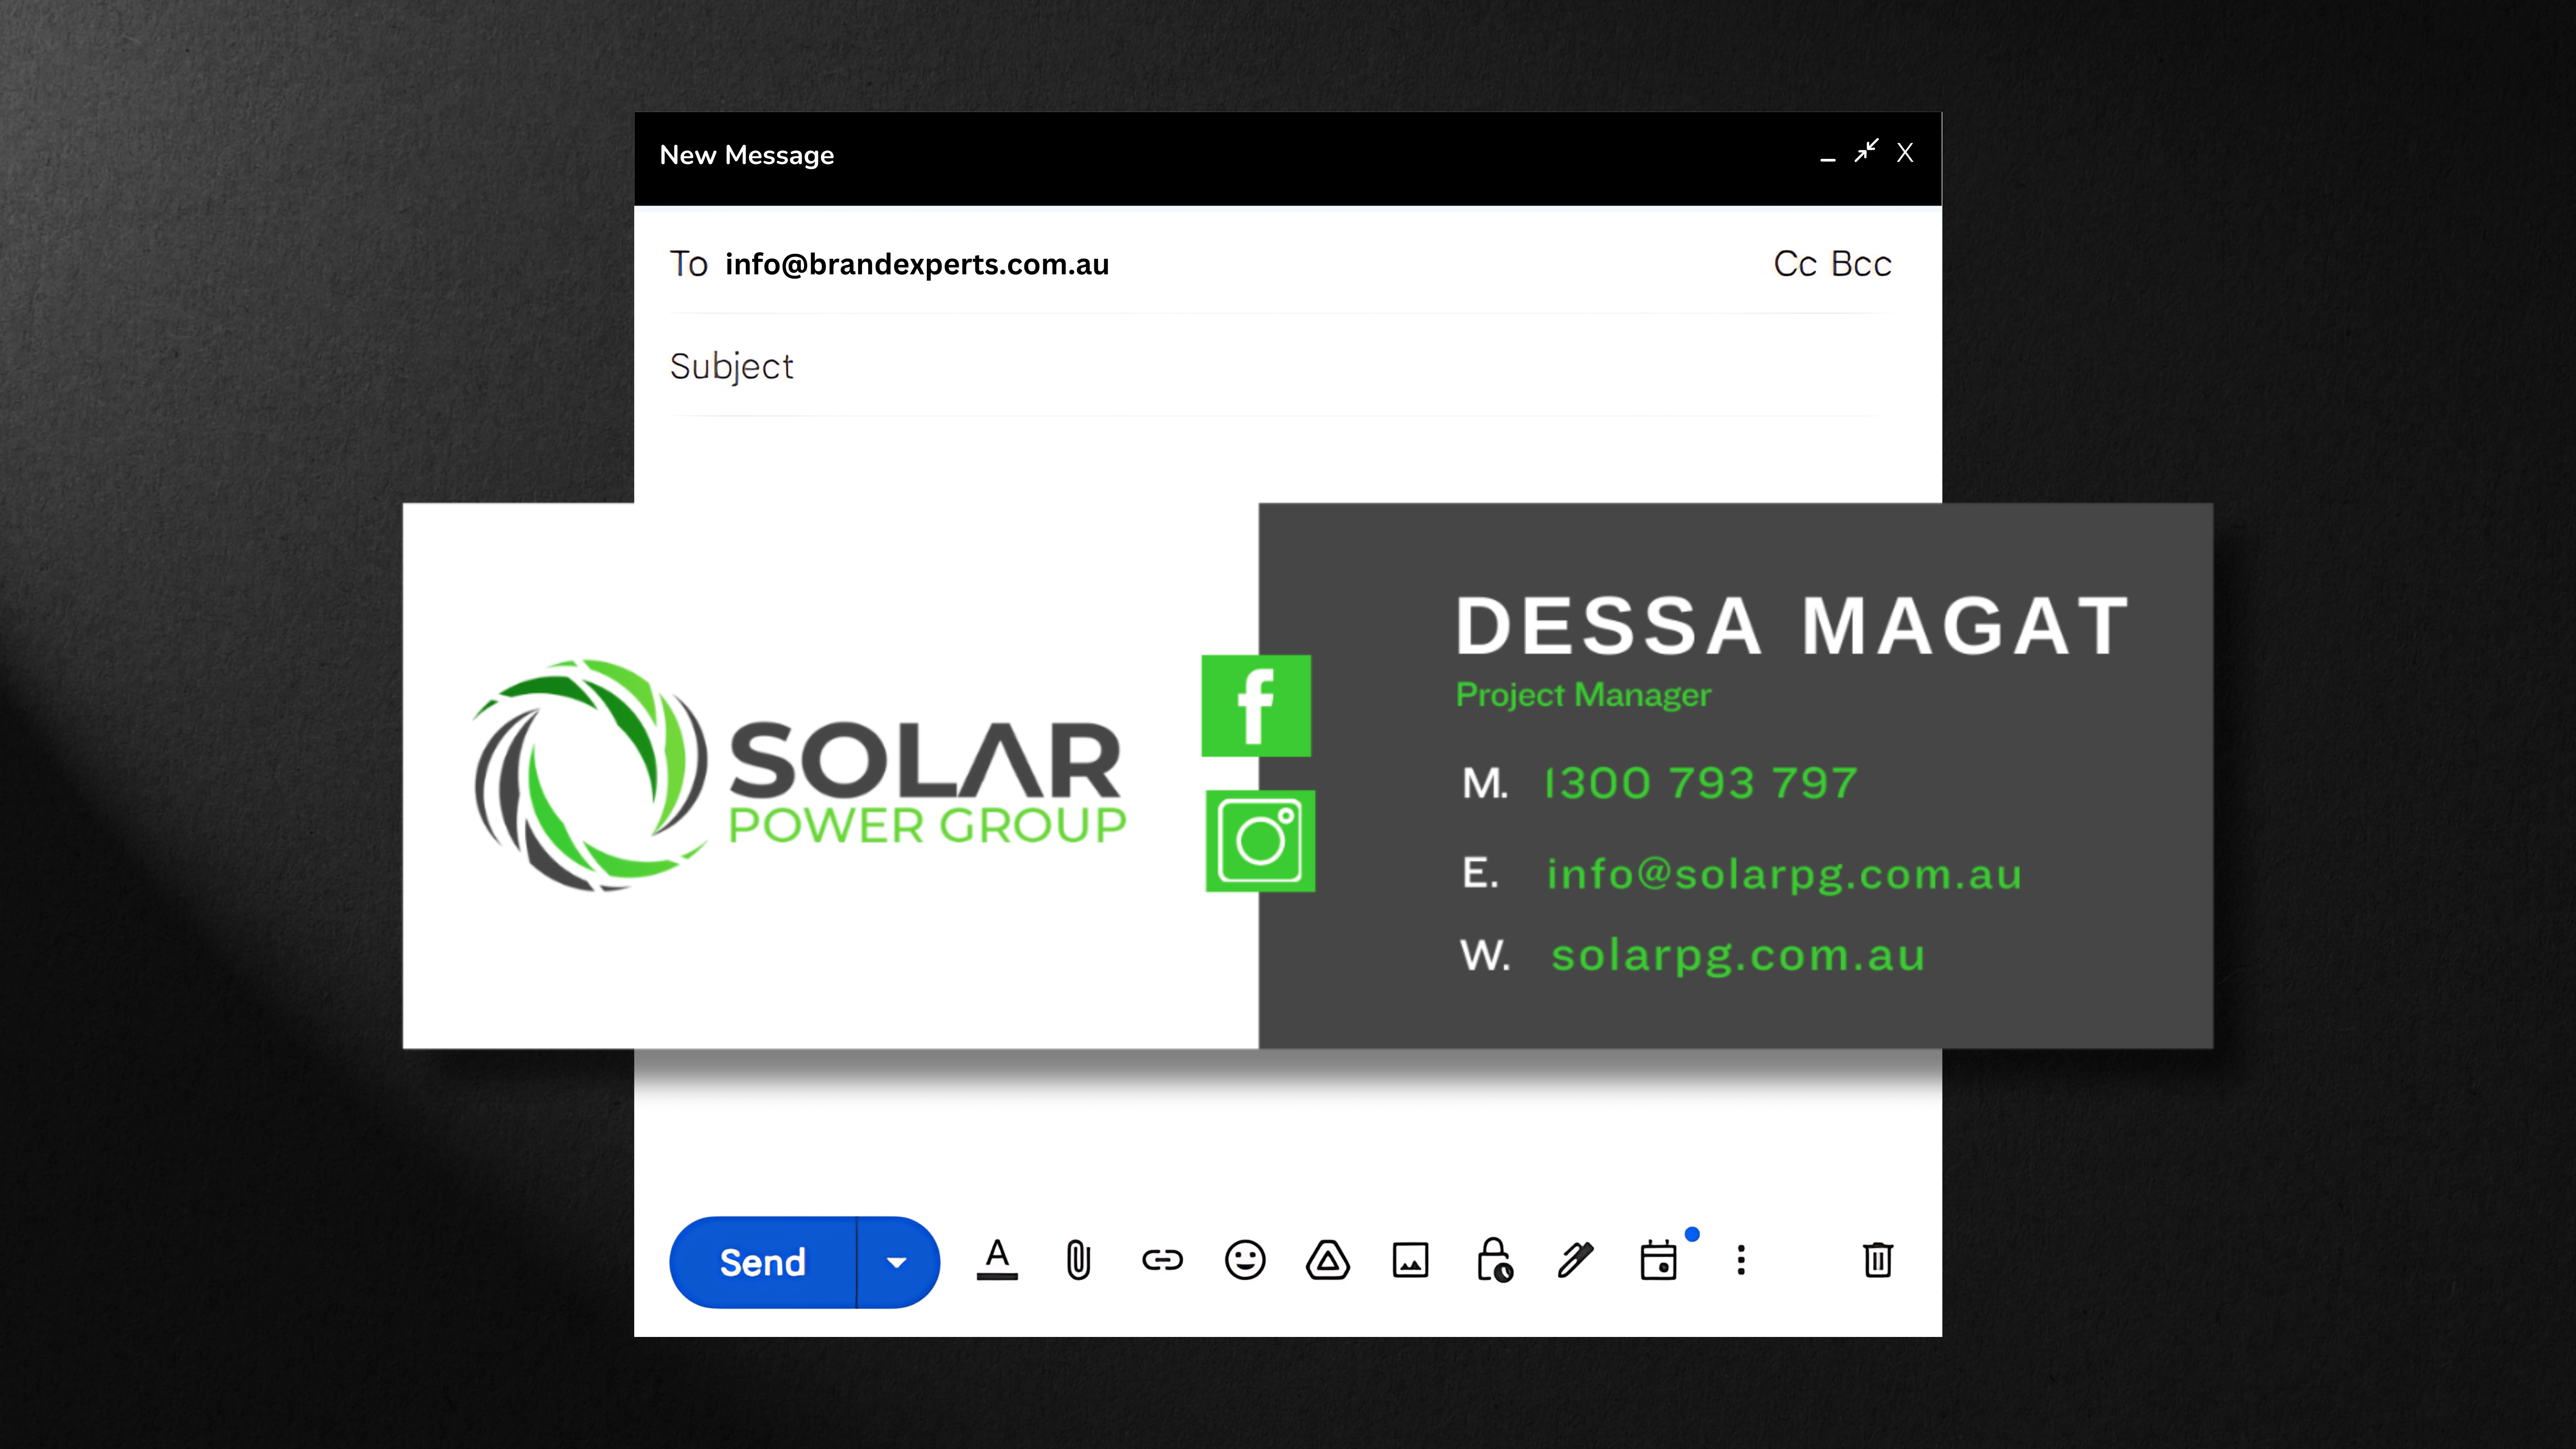Select recipient info@brandexperts.com.au
This screenshot has width=2576, height=1449.
coord(917,264)
